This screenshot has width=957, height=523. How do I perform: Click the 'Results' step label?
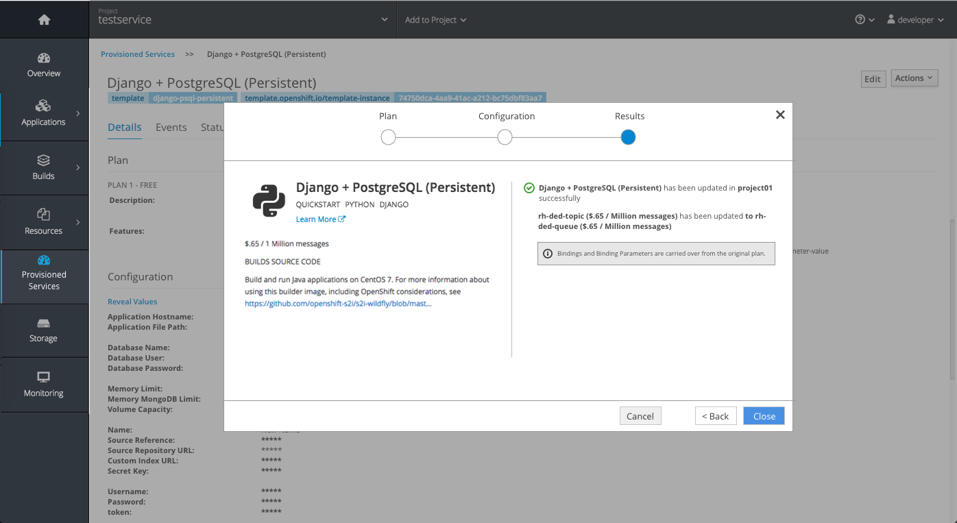coord(629,117)
